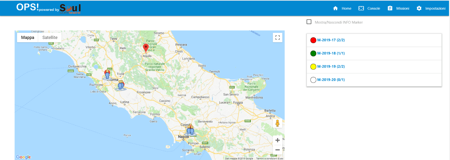This screenshot has width=450, height=160.
Task: Click the Missioni clipboard icon
Action: coord(390,8)
